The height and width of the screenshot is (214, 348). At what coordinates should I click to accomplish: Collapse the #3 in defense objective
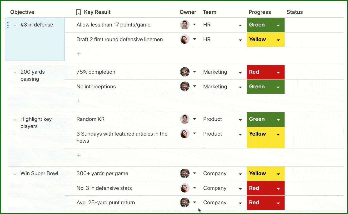pyautogui.click(x=15, y=25)
